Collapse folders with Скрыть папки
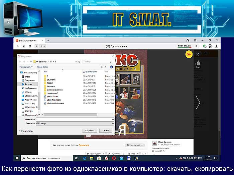 click(26, 131)
